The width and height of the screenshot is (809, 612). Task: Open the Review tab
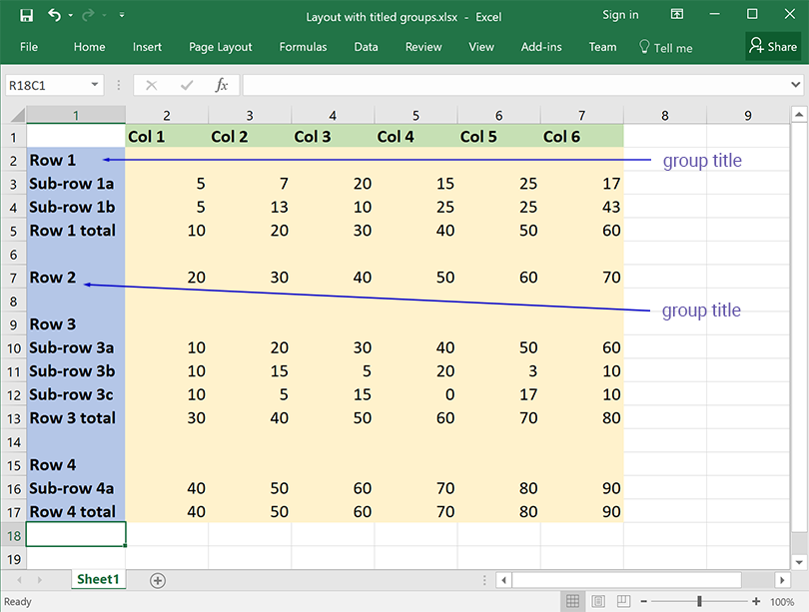[x=423, y=47]
